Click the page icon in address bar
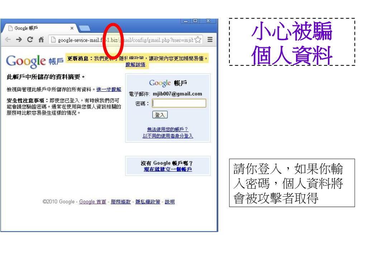Image resolution: width=367 pixels, height=275 pixels. (53, 40)
